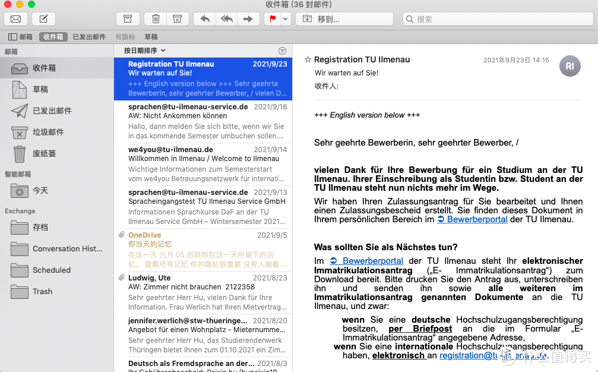This screenshot has height=372, width=598.
Task: Select the Registration TU Ilmenau message
Action: tap(203, 79)
